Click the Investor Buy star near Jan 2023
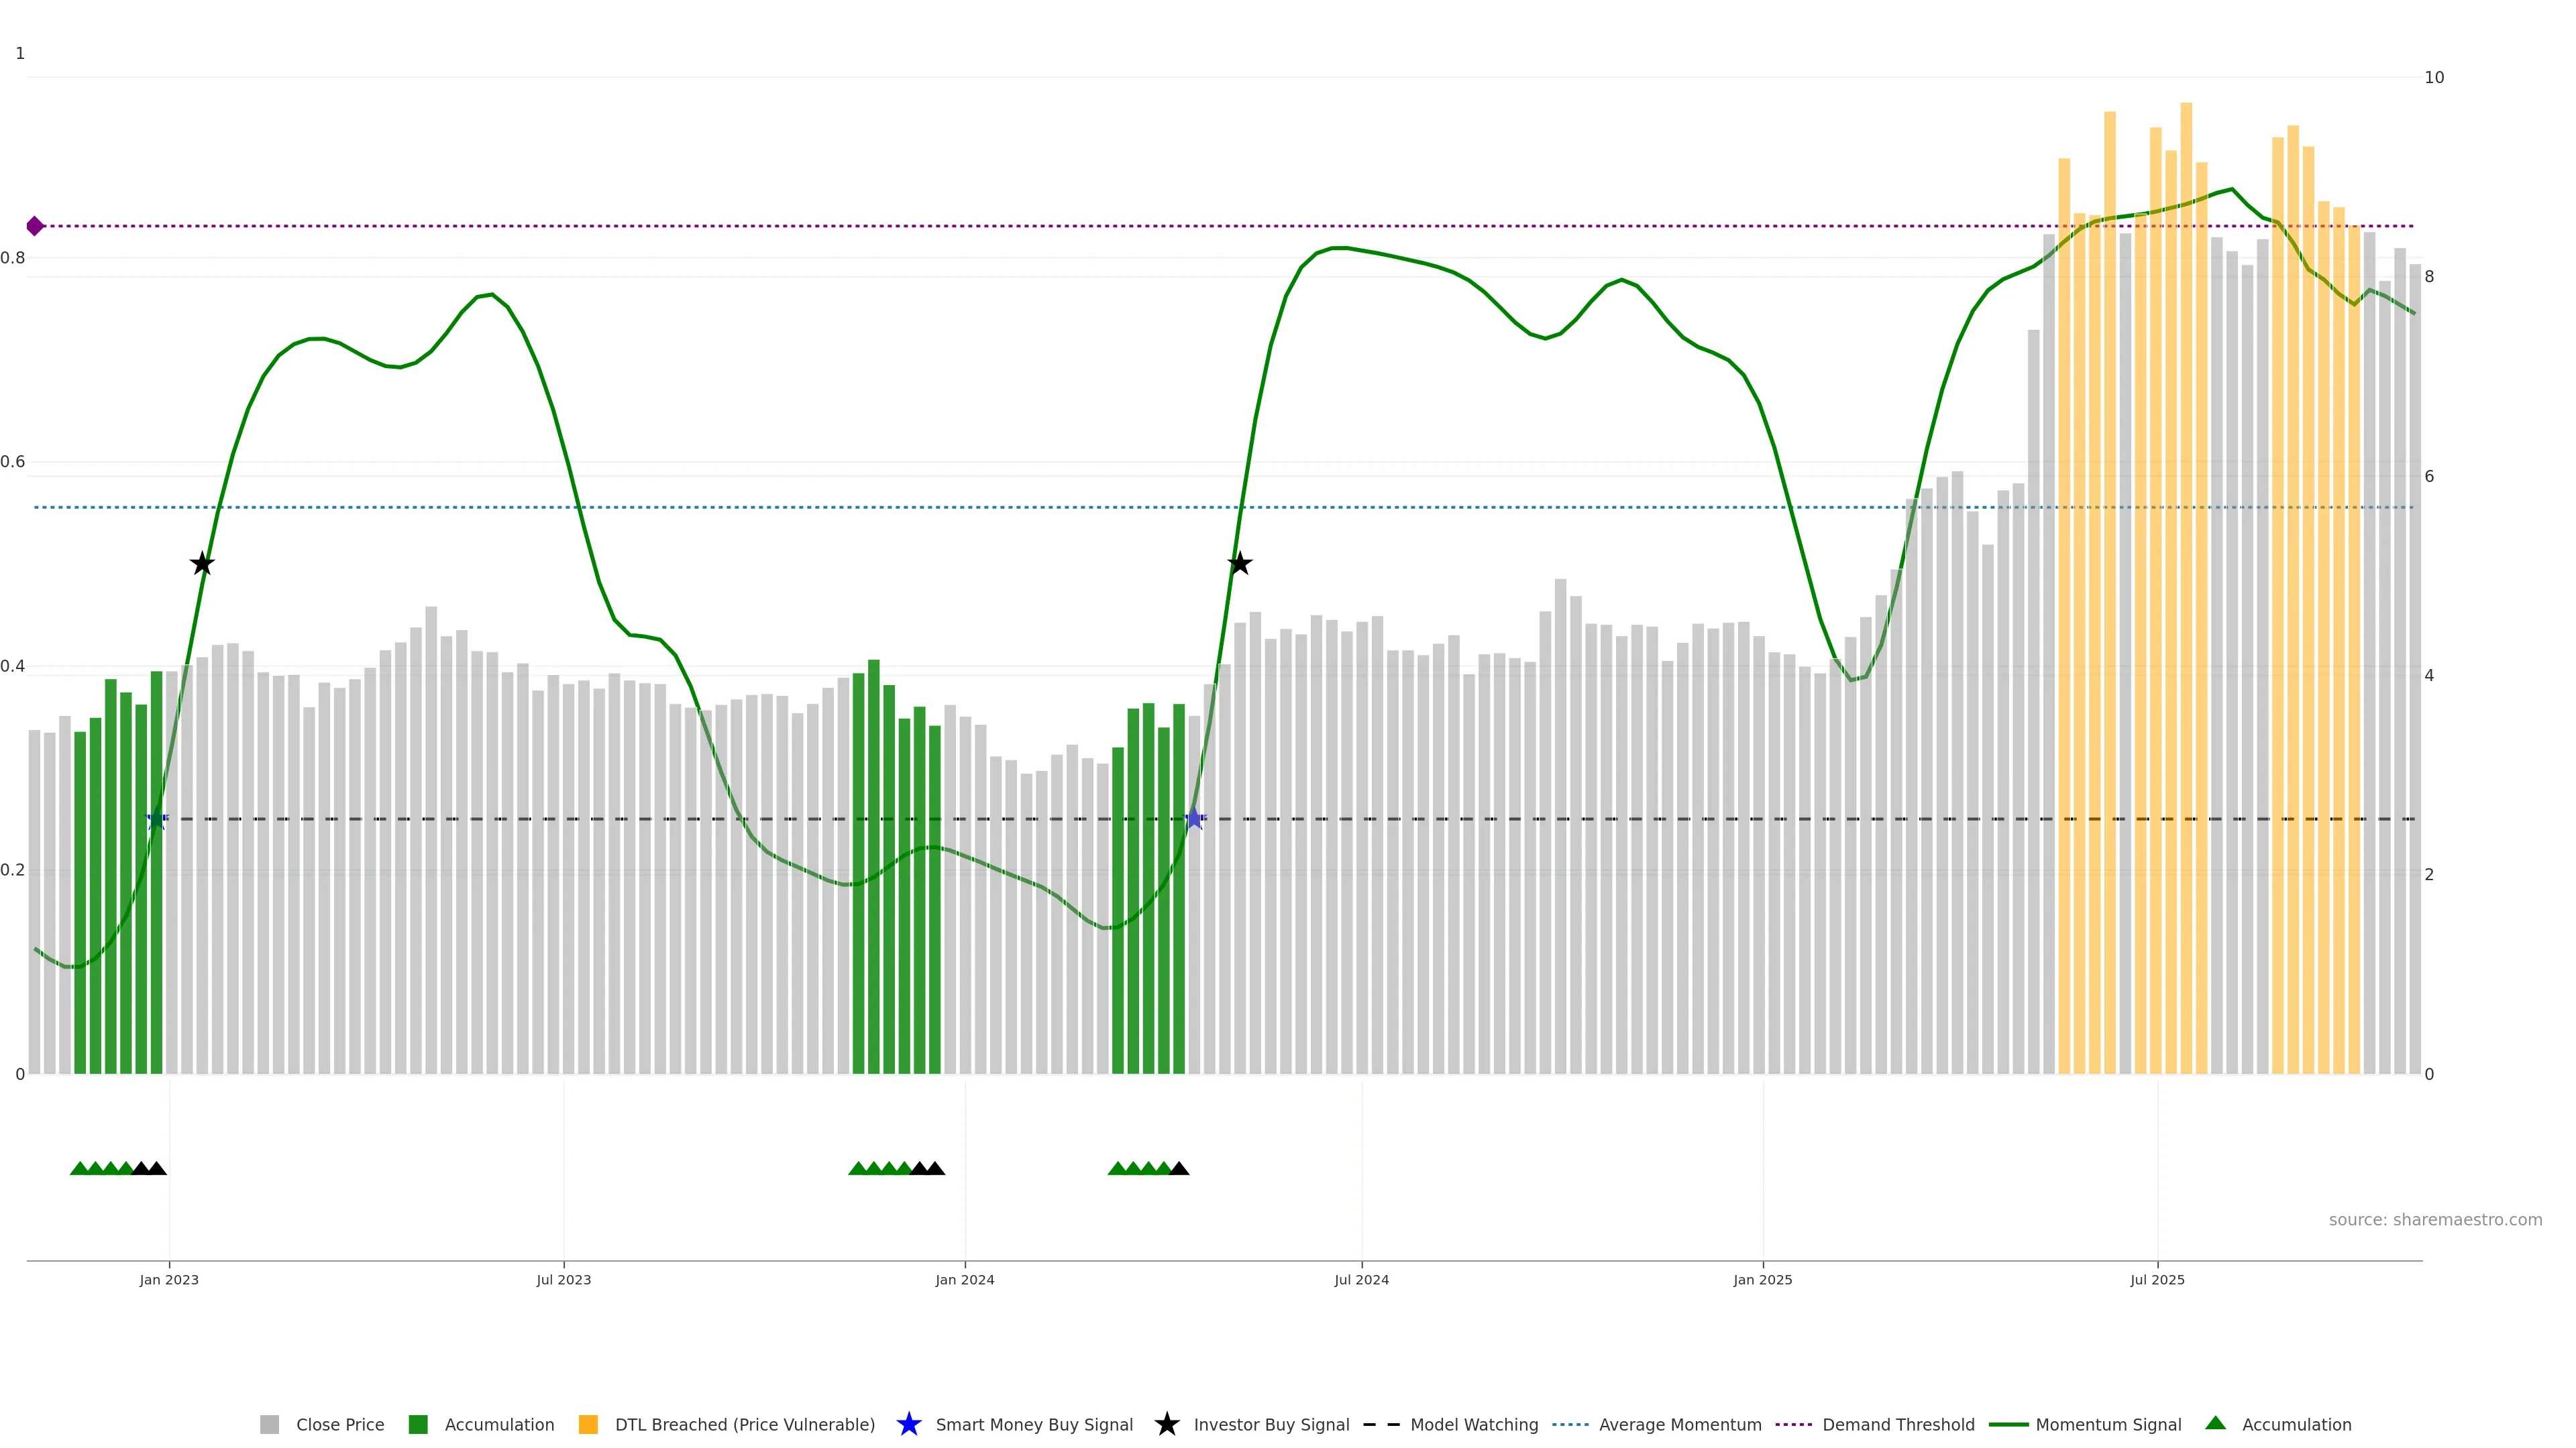Screen dimensions: 2576x1448 tap(202, 564)
